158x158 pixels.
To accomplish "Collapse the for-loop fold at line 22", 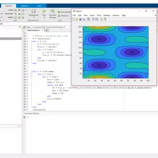I will (31, 41).
